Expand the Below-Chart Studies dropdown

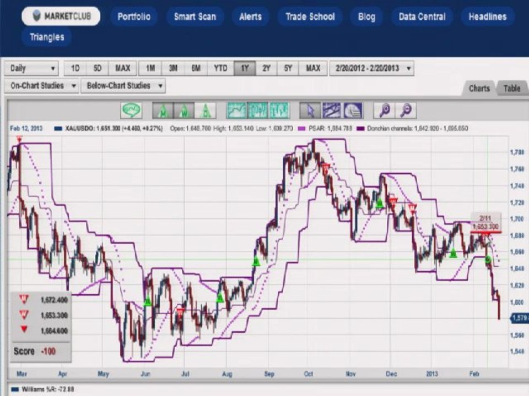123,86
